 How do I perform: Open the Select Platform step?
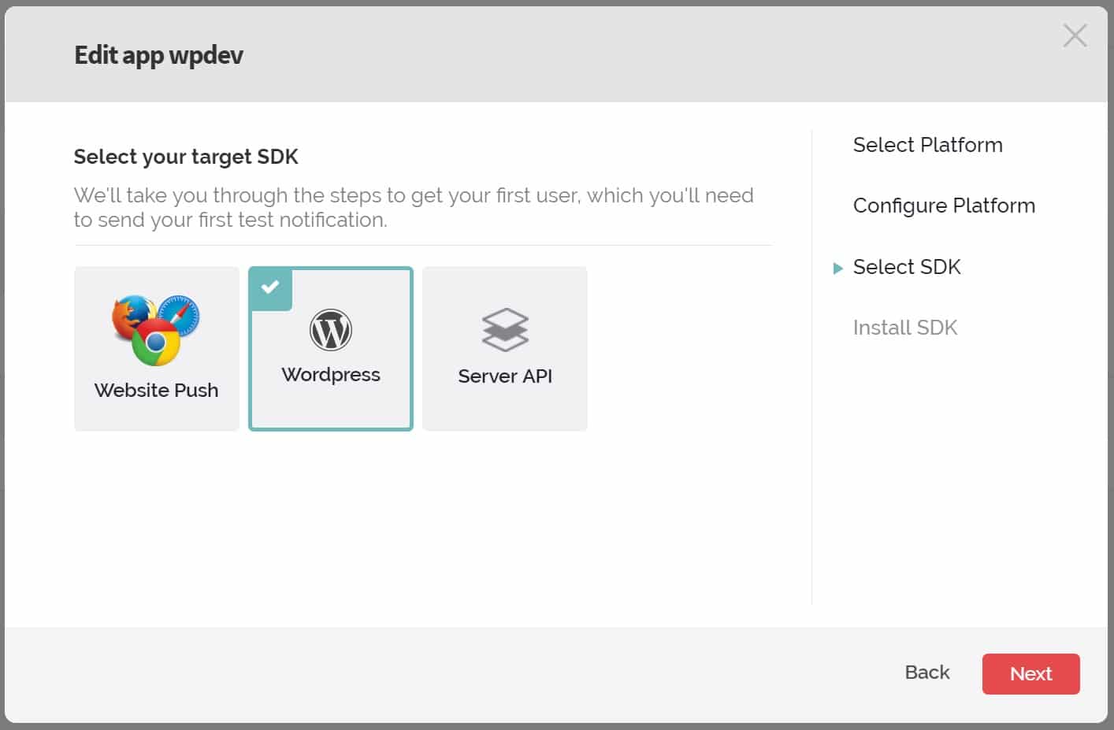[927, 145]
